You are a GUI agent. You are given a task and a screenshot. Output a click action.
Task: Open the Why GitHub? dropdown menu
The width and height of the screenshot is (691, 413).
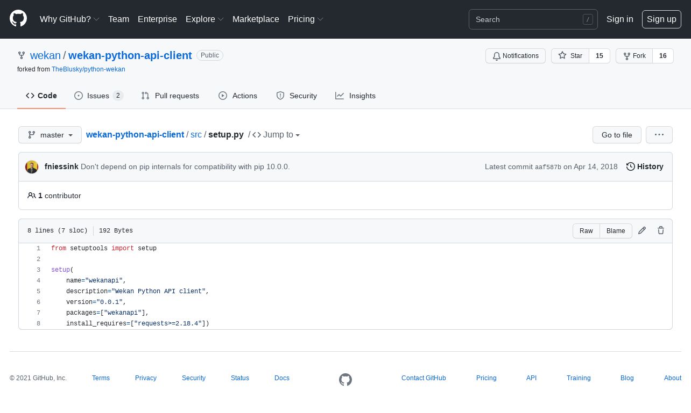pos(69,19)
